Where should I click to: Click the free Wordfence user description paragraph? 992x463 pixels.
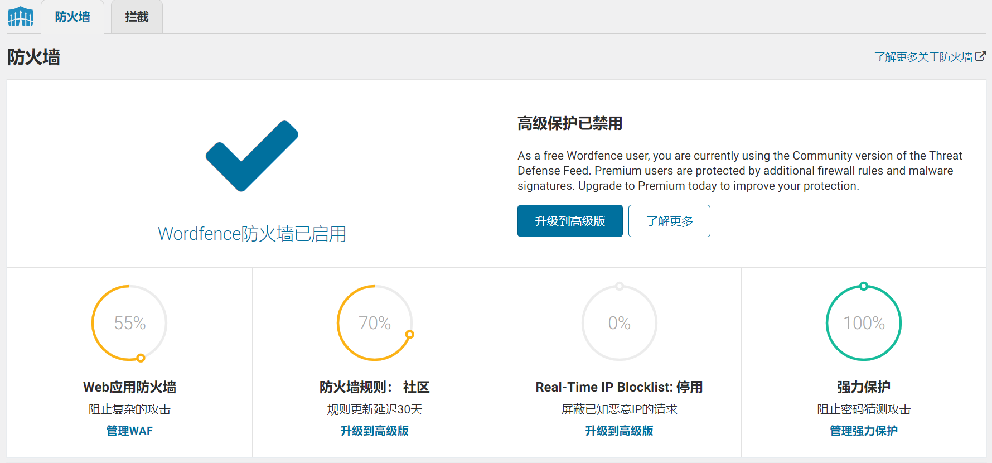click(x=740, y=171)
